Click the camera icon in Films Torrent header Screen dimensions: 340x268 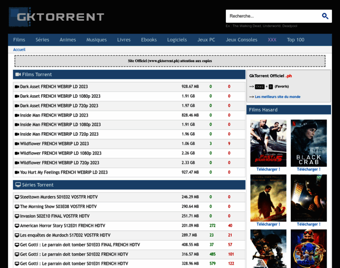tap(18, 75)
